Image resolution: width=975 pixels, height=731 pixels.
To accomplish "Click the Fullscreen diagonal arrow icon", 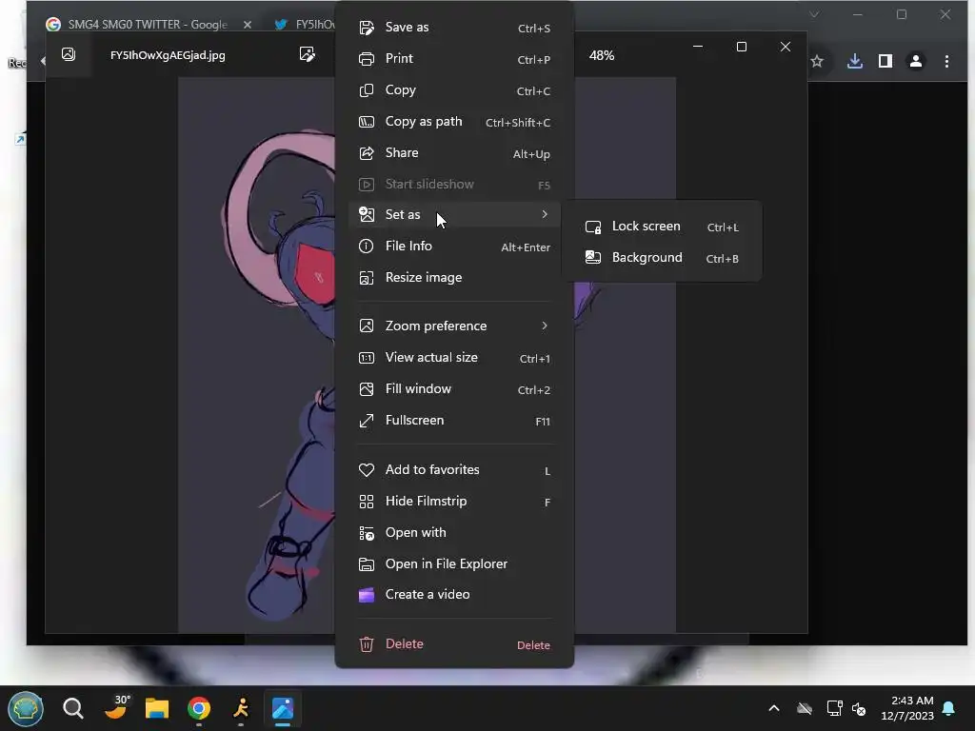I will click(x=367, y=421).
